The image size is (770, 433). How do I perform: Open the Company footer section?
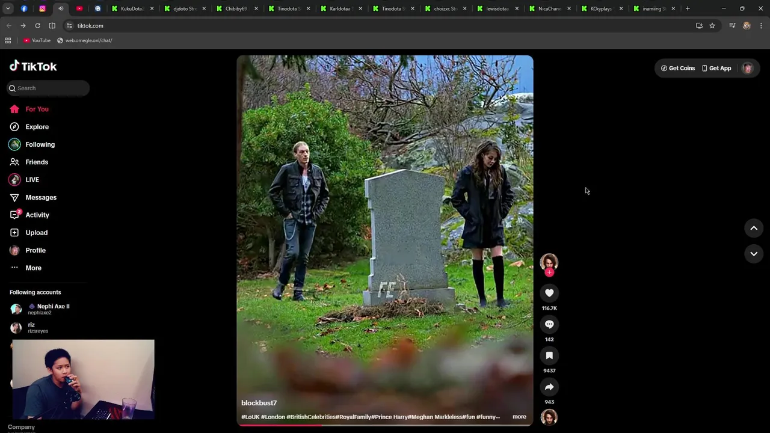pyautogui.click(x=22, y=427)
